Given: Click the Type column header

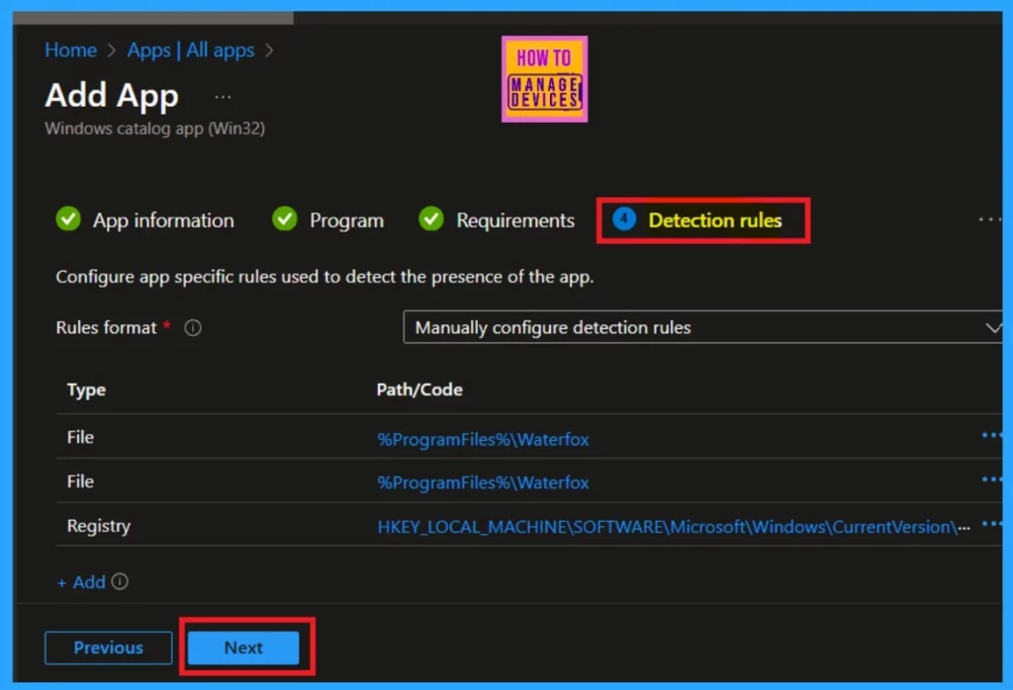Looking at the screenshot, I should [86, 389].
